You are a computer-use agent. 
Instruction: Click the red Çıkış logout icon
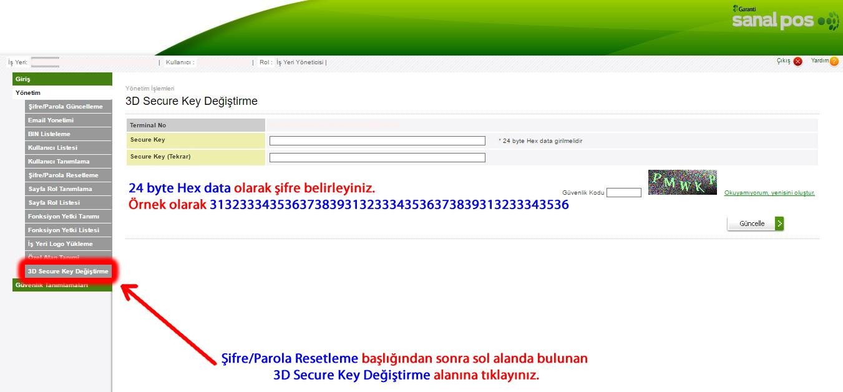[x=797, y=62]
